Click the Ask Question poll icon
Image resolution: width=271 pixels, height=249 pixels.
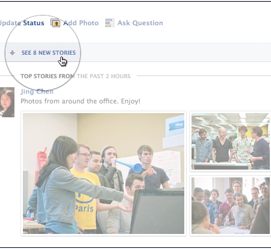tap(110, 23)
